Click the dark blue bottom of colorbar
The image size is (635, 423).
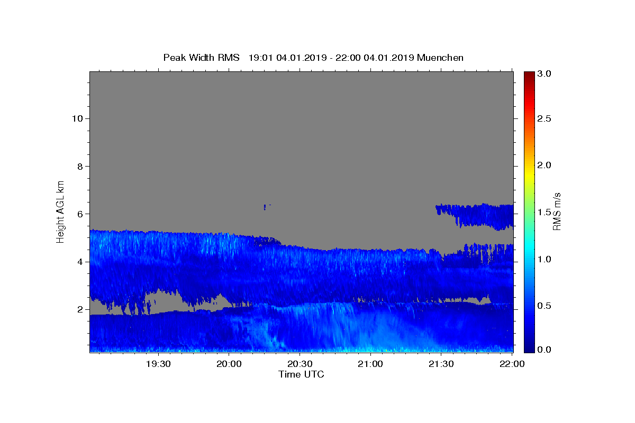tap(529, 348)
